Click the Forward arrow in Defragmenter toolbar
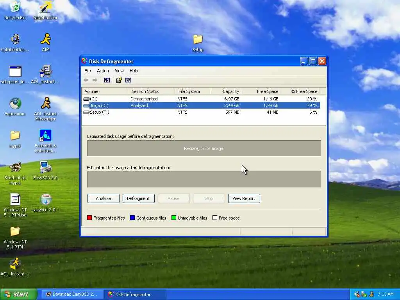Viewport: 400px width, 300px height. tap(95, 80)
